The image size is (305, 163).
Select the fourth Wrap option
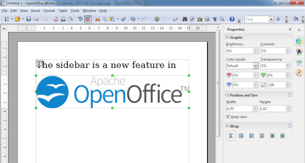point(262,136)
